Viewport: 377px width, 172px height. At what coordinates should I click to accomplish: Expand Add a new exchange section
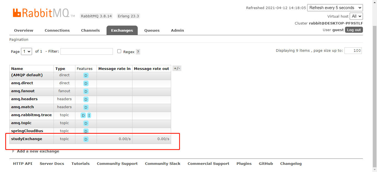coord(36,151)
